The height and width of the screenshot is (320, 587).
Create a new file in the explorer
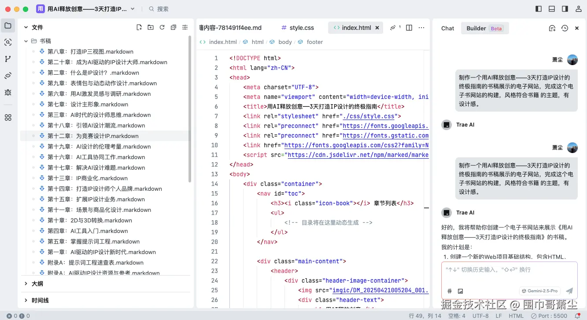tap(139, 27)
